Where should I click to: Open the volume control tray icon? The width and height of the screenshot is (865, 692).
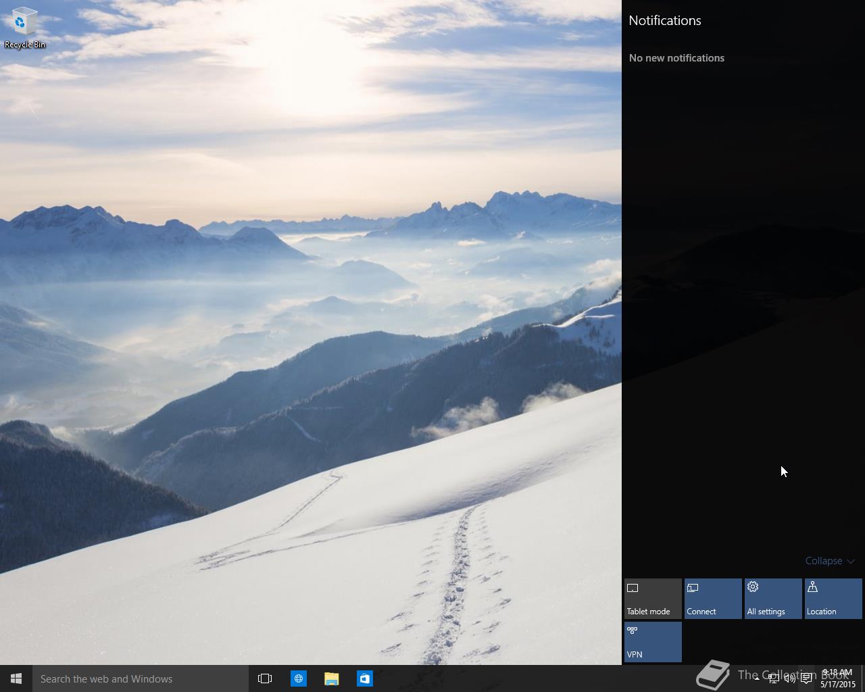(789, 678)
